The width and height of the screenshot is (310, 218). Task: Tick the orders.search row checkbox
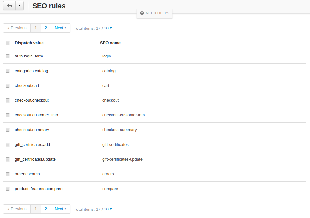[x=8, y=174]
